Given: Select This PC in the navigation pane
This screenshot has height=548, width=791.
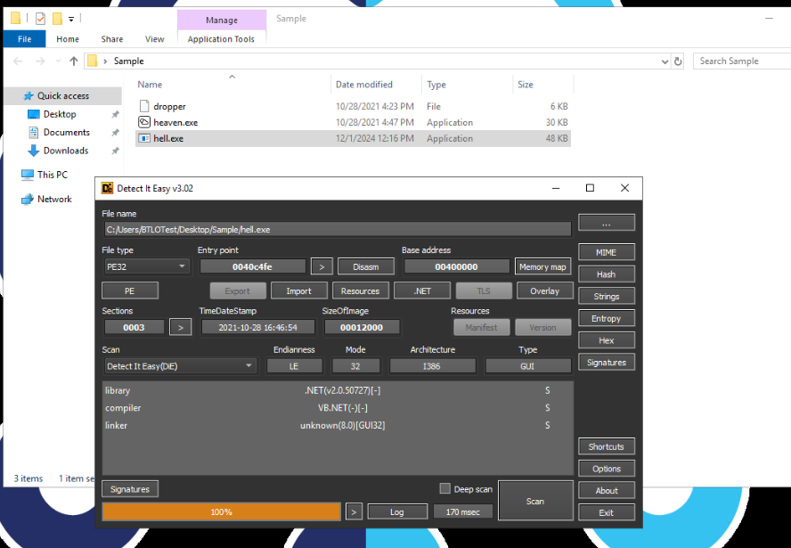Looking at the screenshot, I should pos(52,175).
